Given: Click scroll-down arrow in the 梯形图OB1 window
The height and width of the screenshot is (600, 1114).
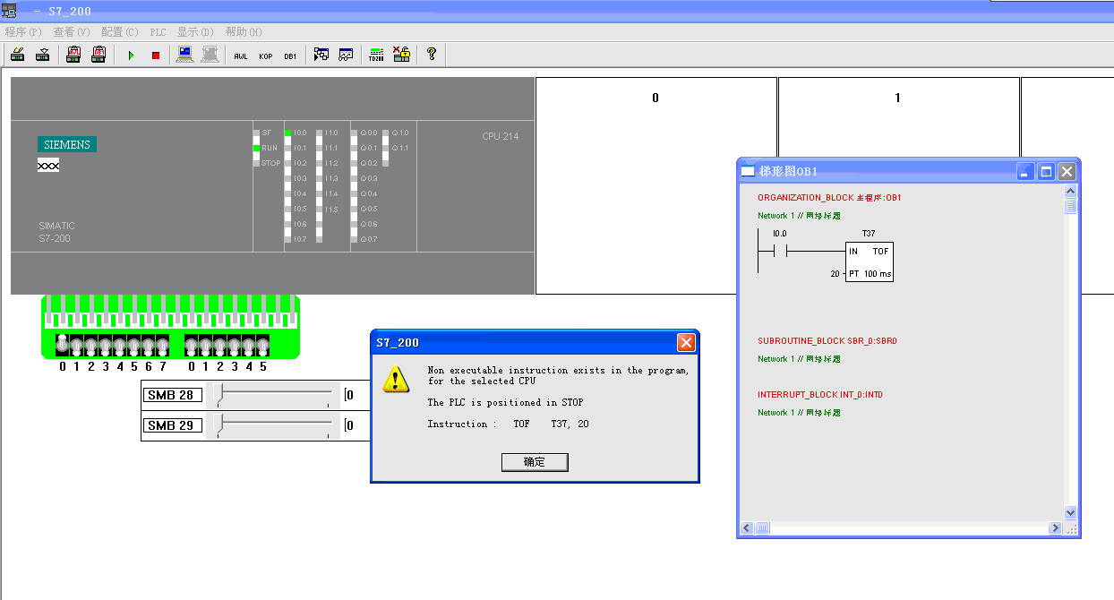Looking at the screenshot, I should [1070, 512].
